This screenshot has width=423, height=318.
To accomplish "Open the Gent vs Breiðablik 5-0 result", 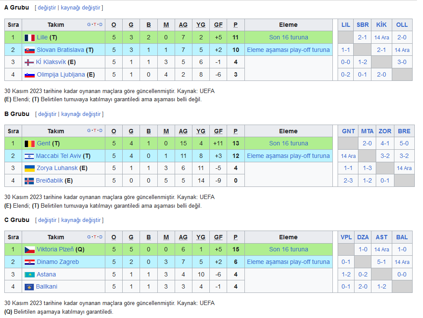I will point(404,143).
